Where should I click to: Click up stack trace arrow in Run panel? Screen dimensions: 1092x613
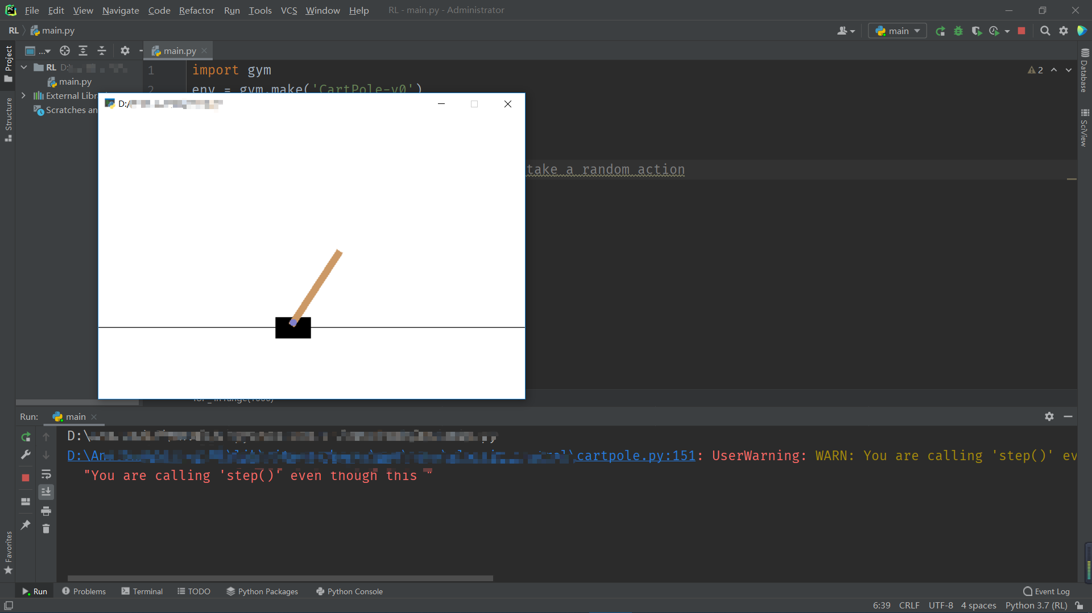(x=46, y=437)
